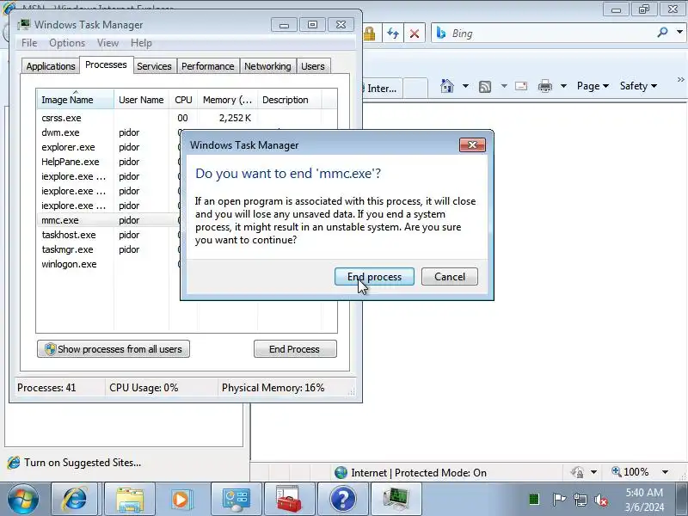
Task: Select explorer.exe process row
Action: point(109,147)
